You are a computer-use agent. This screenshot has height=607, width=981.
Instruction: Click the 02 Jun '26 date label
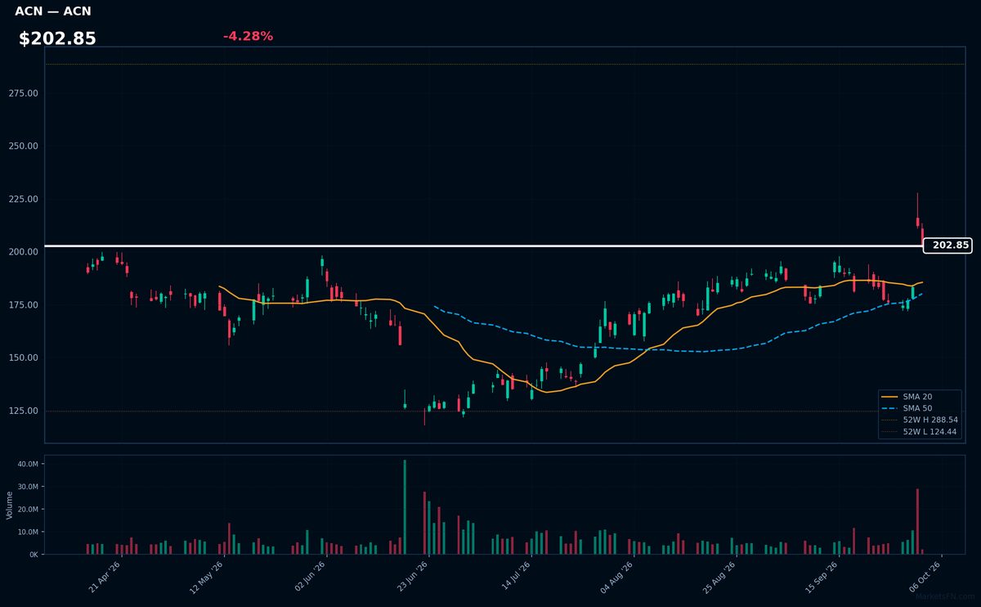[x=310, y=577]
